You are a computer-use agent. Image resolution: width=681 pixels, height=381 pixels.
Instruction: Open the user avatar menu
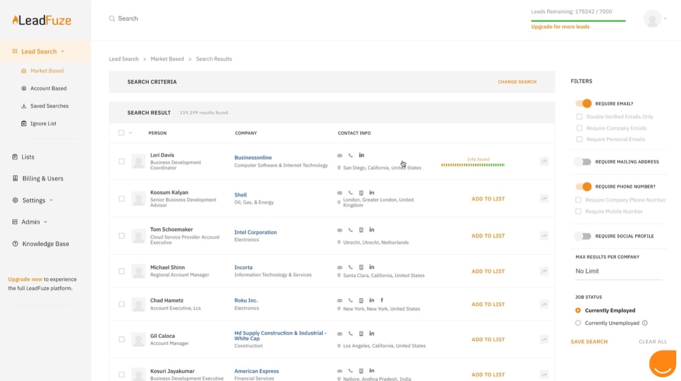(653, 19)
